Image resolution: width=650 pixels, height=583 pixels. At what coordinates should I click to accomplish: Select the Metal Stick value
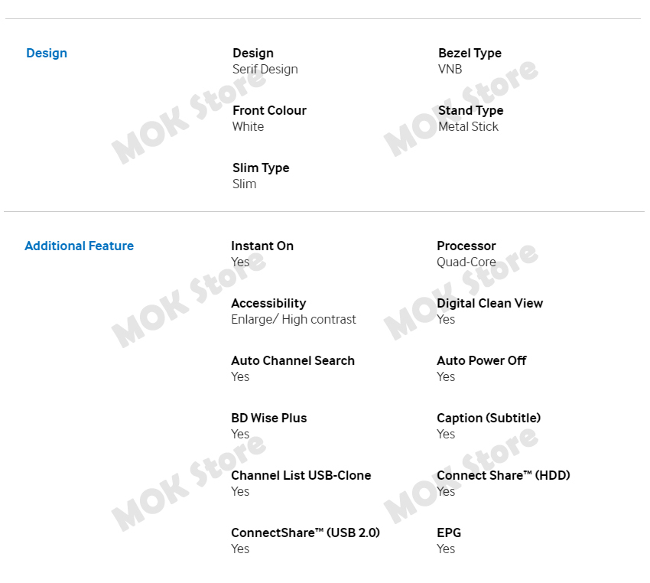468,127
